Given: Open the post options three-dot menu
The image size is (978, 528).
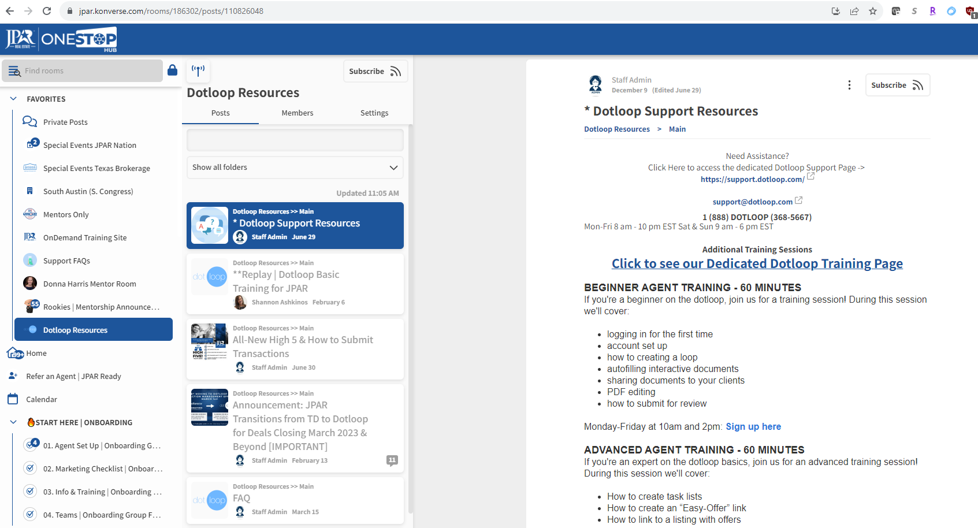Looking at the screenshot, I should (x=849, y=85).
